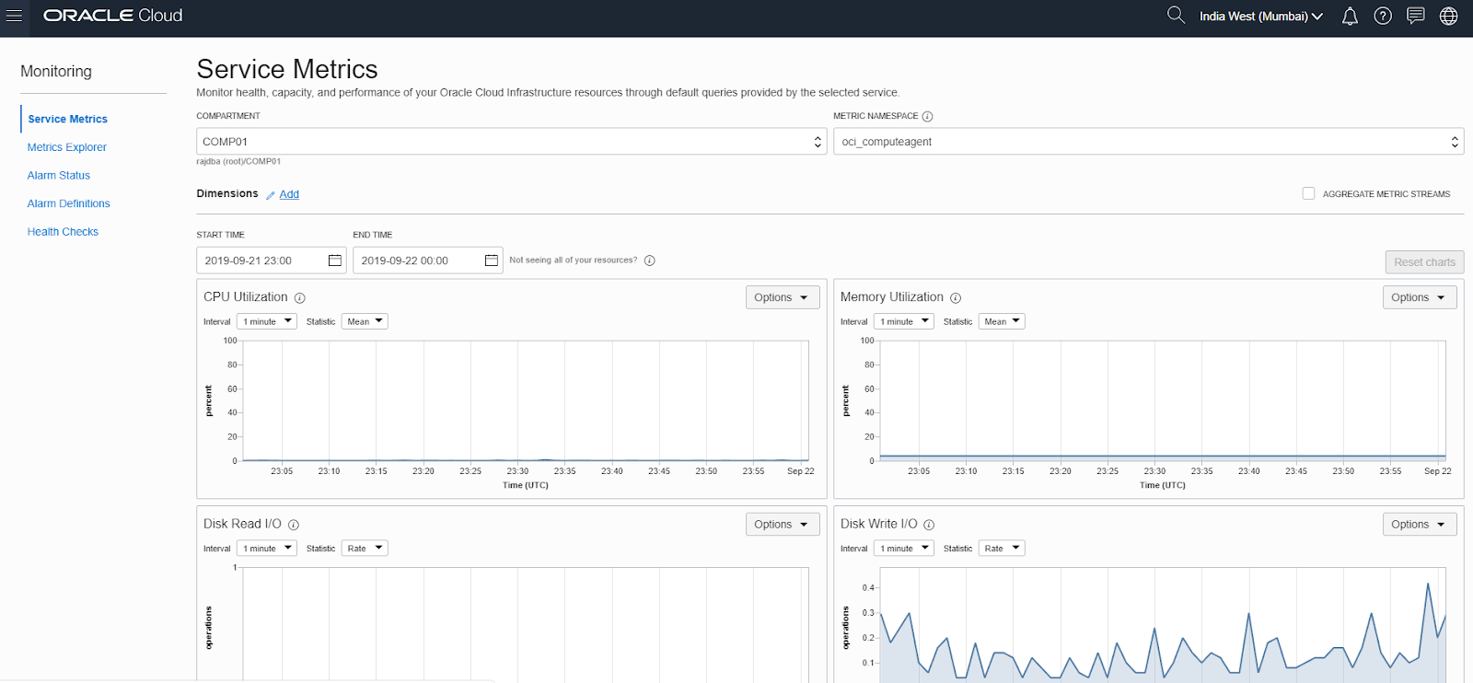This screenshot has height=683, width=1473.
Task: Change CPU Utilization interval dropdown
Action: pyautogui.click(x=267, y=321)
